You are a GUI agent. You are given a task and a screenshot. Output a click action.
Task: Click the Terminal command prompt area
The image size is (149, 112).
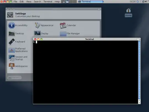(x=86, y=72)
